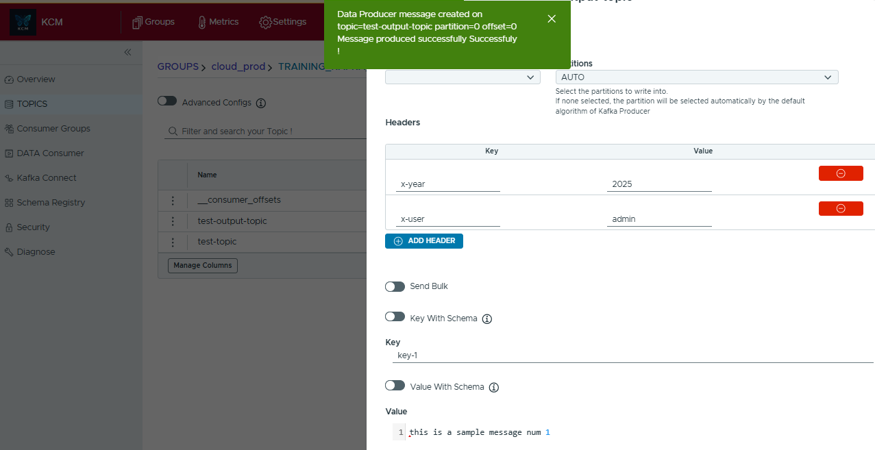
Task: Toggle Key With Schema on
Action: point(395,317)
